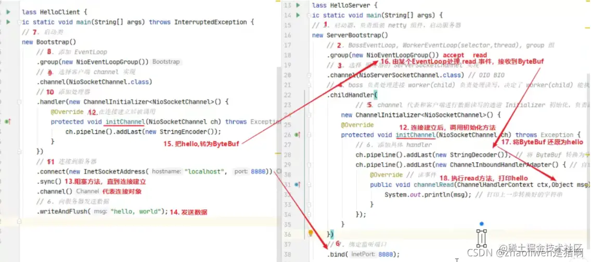
Task: Run HelloServer class from line 13 gutter
Action: (x=298, y=5)
